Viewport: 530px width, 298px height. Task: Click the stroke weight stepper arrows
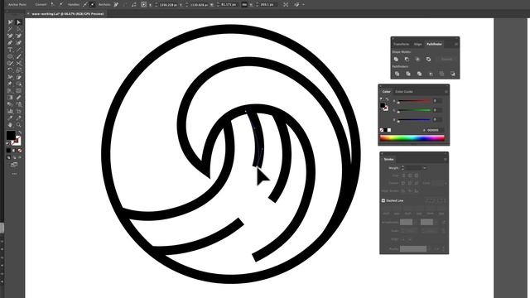pos(402,168)
